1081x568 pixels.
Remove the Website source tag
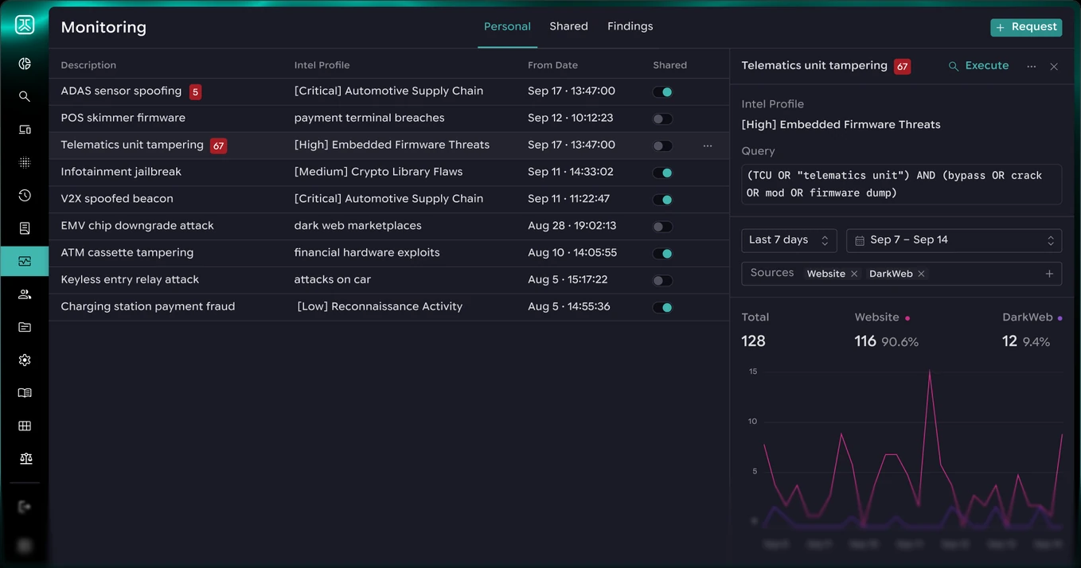point(854,274)
